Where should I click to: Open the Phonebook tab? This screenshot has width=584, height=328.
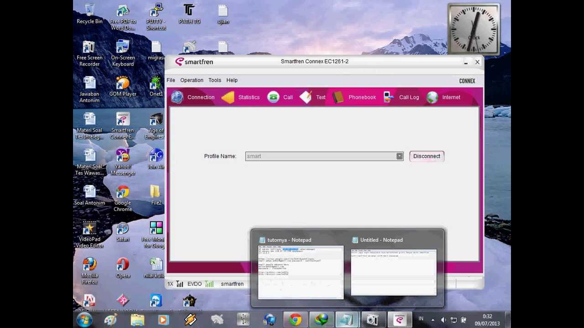click(354, 97)
